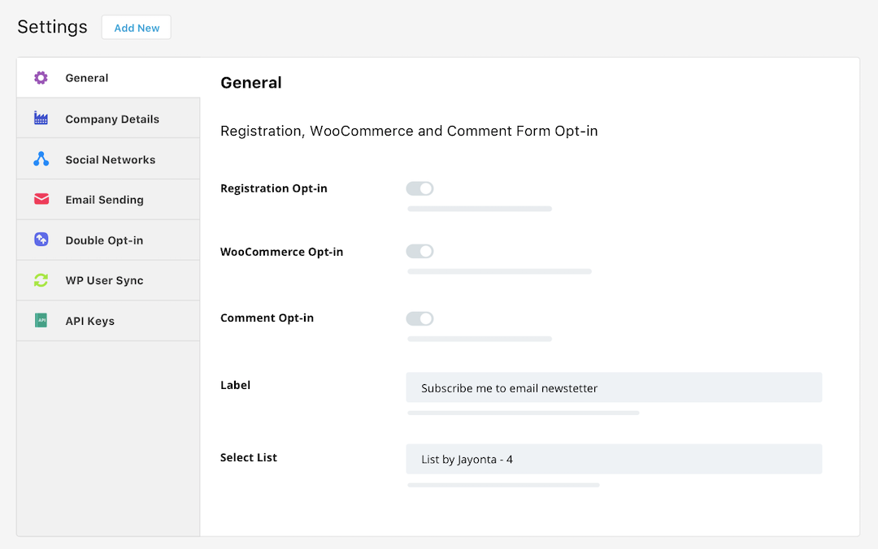Turn on the Comment Opt-in switch
The width and height of the screenshot is (878, 549).
(x=419, y=318)
